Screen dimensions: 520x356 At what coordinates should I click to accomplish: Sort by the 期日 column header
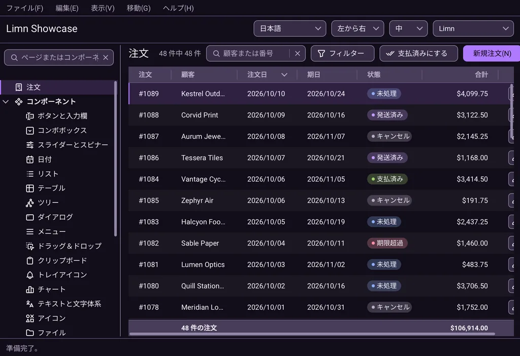point(327,75)
